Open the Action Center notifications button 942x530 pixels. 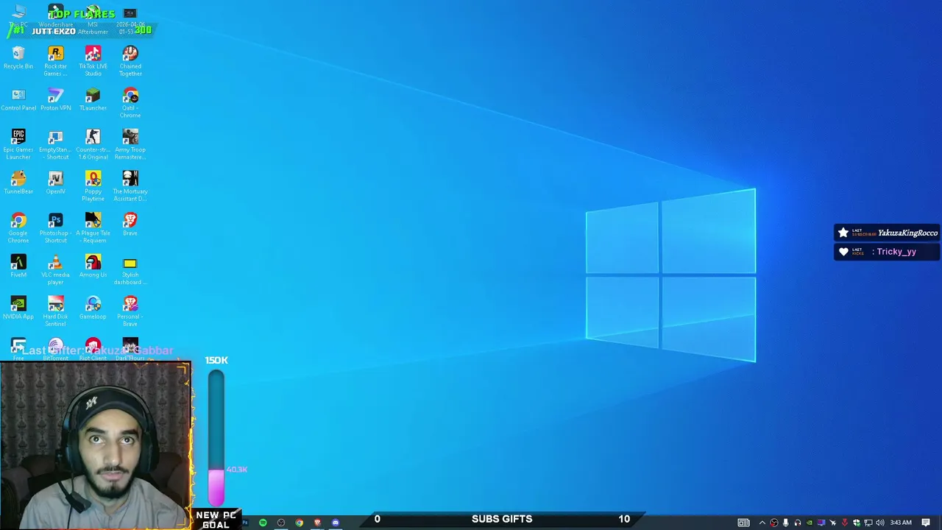926,523
